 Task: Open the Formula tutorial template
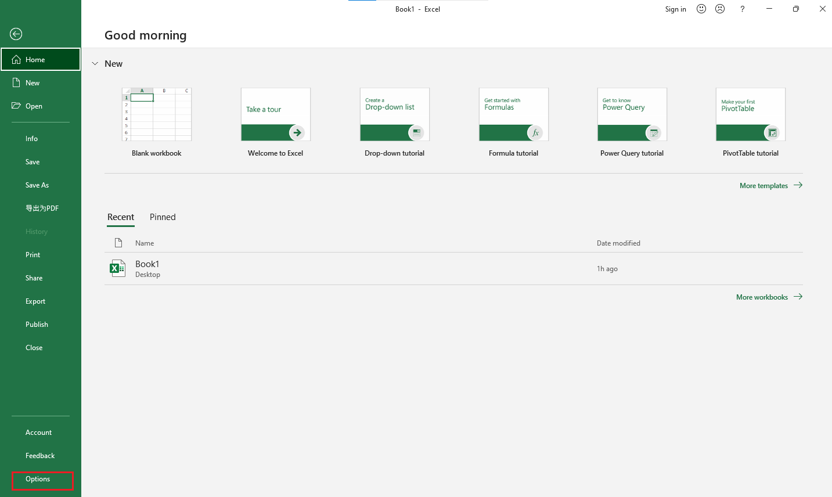[x=514, y=114]
